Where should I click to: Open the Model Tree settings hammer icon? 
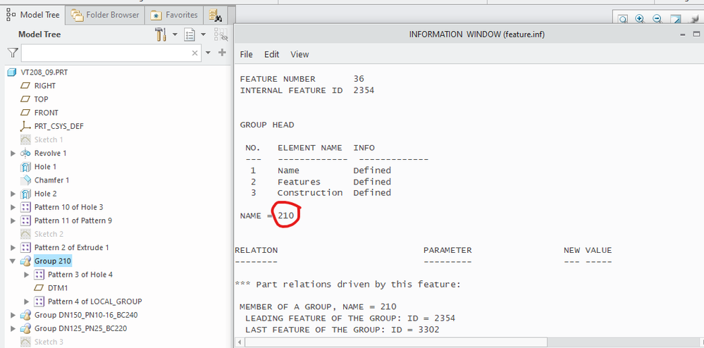pos(161,34)
